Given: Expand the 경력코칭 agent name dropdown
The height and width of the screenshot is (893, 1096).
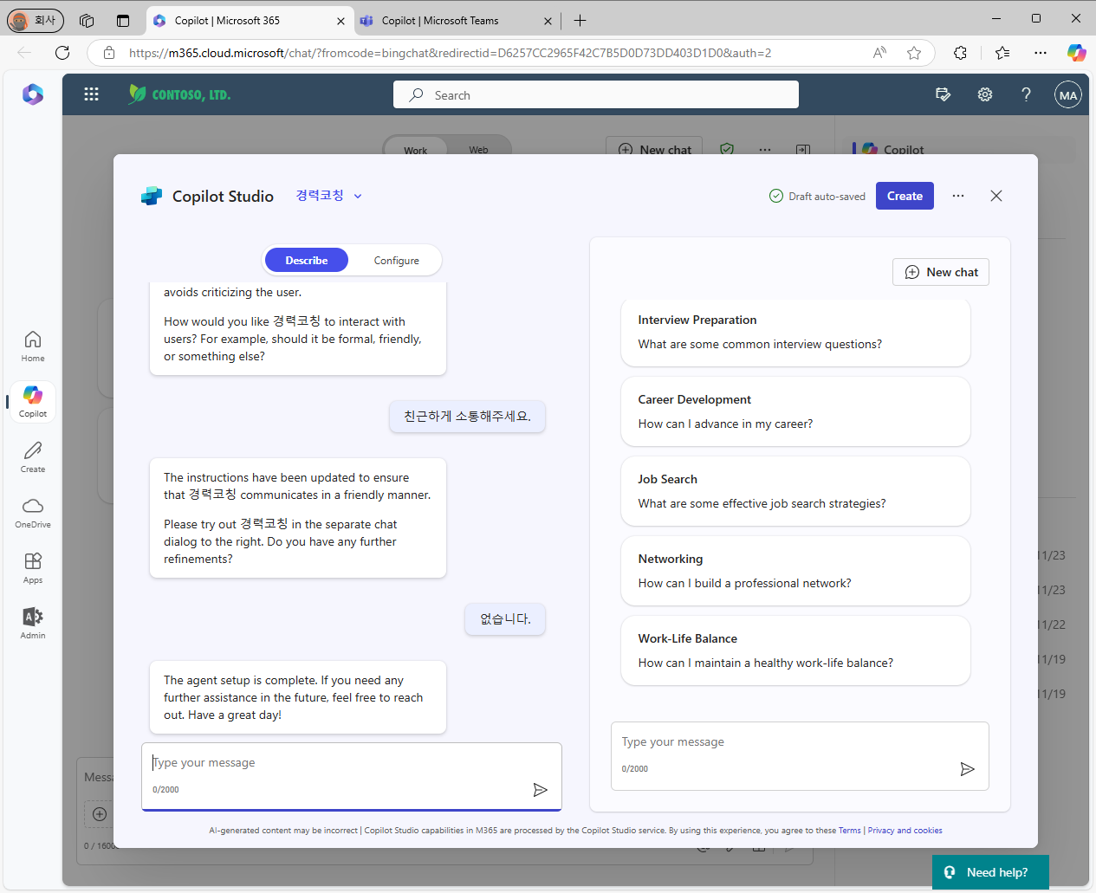Looking at the screenshot, I should pos(329,196).
